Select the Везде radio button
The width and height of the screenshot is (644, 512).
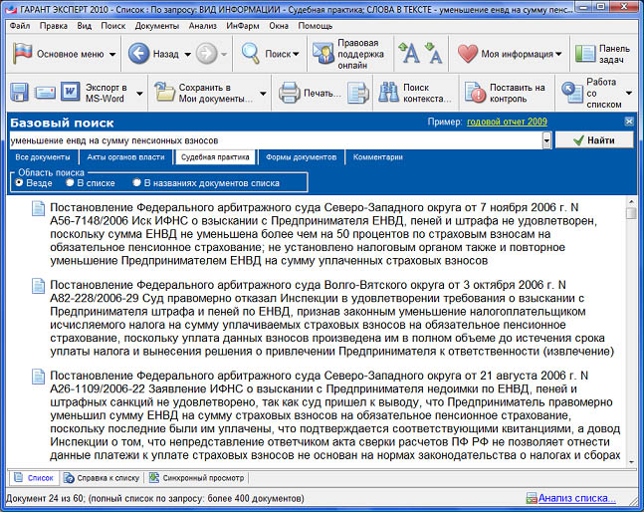click(x=19, y=183)
